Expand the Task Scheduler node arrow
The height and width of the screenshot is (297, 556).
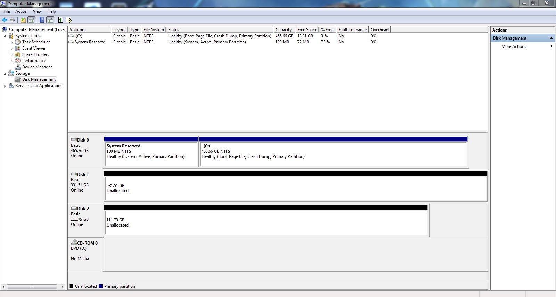point(11,42)
